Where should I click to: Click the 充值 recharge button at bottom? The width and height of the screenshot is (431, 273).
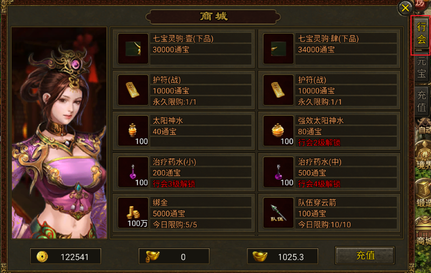pos(365,255)
